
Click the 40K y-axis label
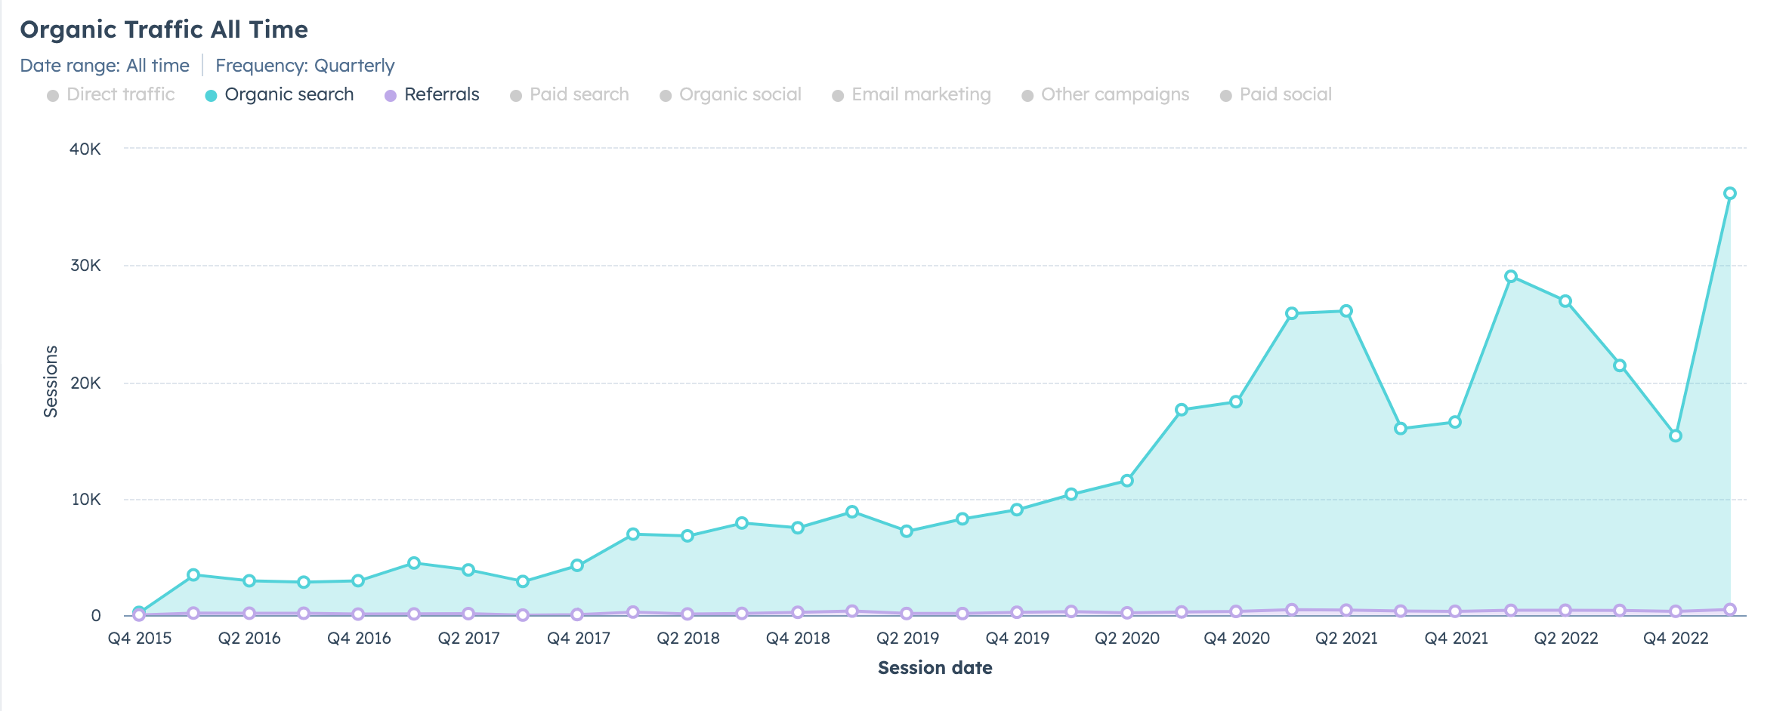(85, 149)
